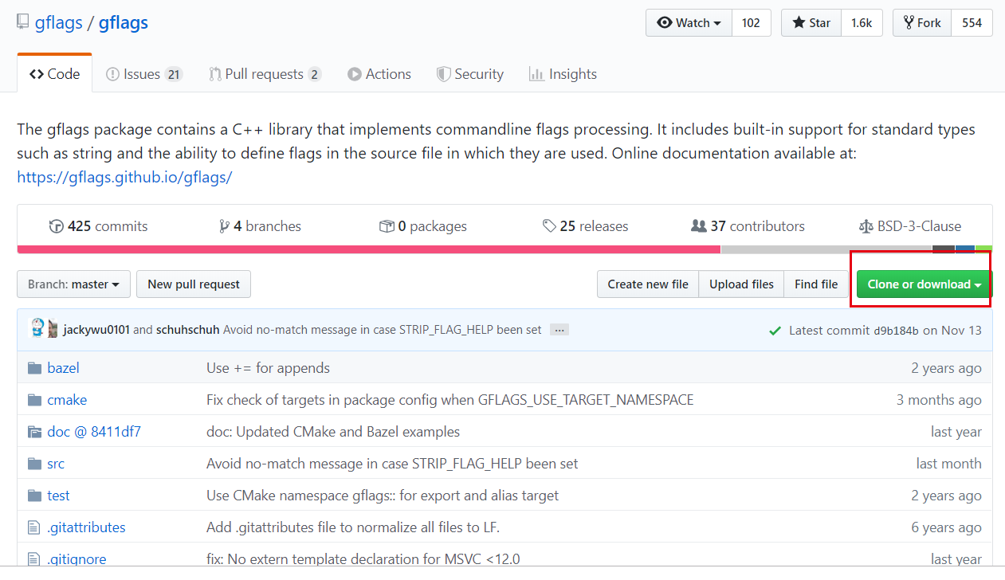1005x580 pixels.
Task: Click the folder icon of cmake row
Action: coord(34,400)
